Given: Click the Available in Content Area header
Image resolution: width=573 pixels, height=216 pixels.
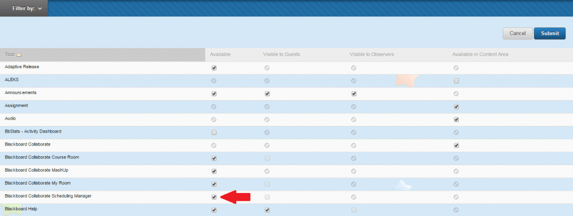Looking at the screenshot, I should click(480, 54).
